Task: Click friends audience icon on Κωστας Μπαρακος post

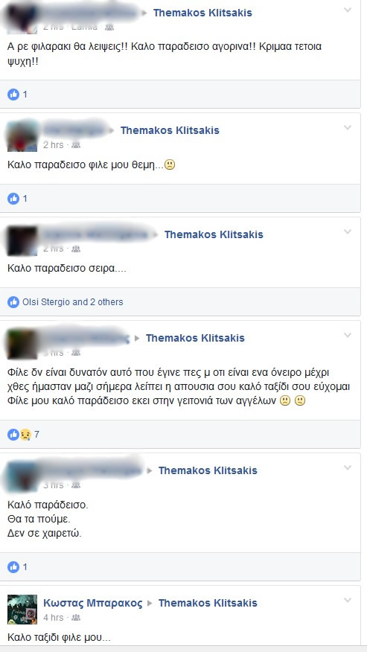Action: point(76,618)
